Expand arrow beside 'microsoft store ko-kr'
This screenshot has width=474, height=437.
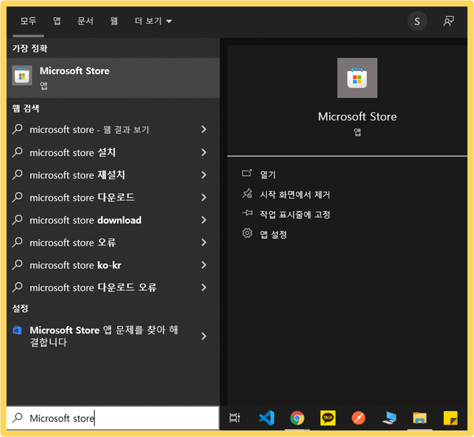click(x=204, y=265)
